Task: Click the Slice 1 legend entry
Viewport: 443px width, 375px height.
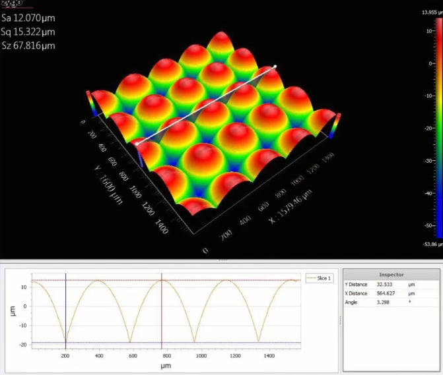Action: [x=320, y=278]
